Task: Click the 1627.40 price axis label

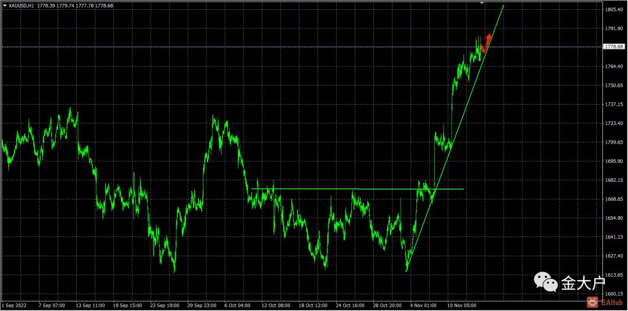Action: click(x=613, y=256)
